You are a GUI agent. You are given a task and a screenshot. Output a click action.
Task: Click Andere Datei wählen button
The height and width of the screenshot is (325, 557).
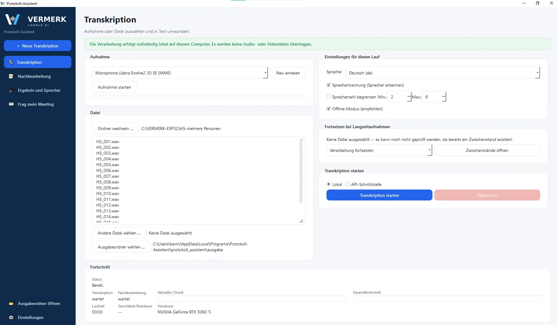pos(119,233)
